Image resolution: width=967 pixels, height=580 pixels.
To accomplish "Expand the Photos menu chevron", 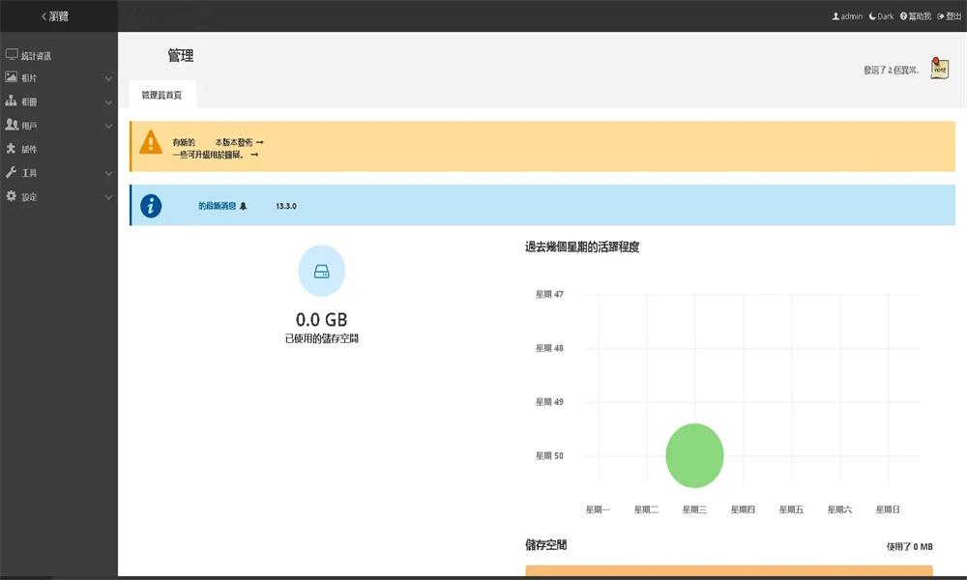I will (108, 78).
